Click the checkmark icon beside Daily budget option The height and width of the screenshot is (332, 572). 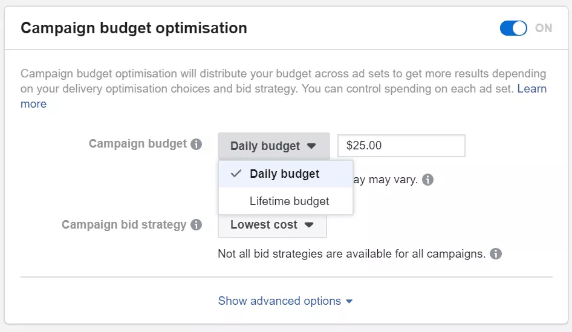tap(236, 174)
